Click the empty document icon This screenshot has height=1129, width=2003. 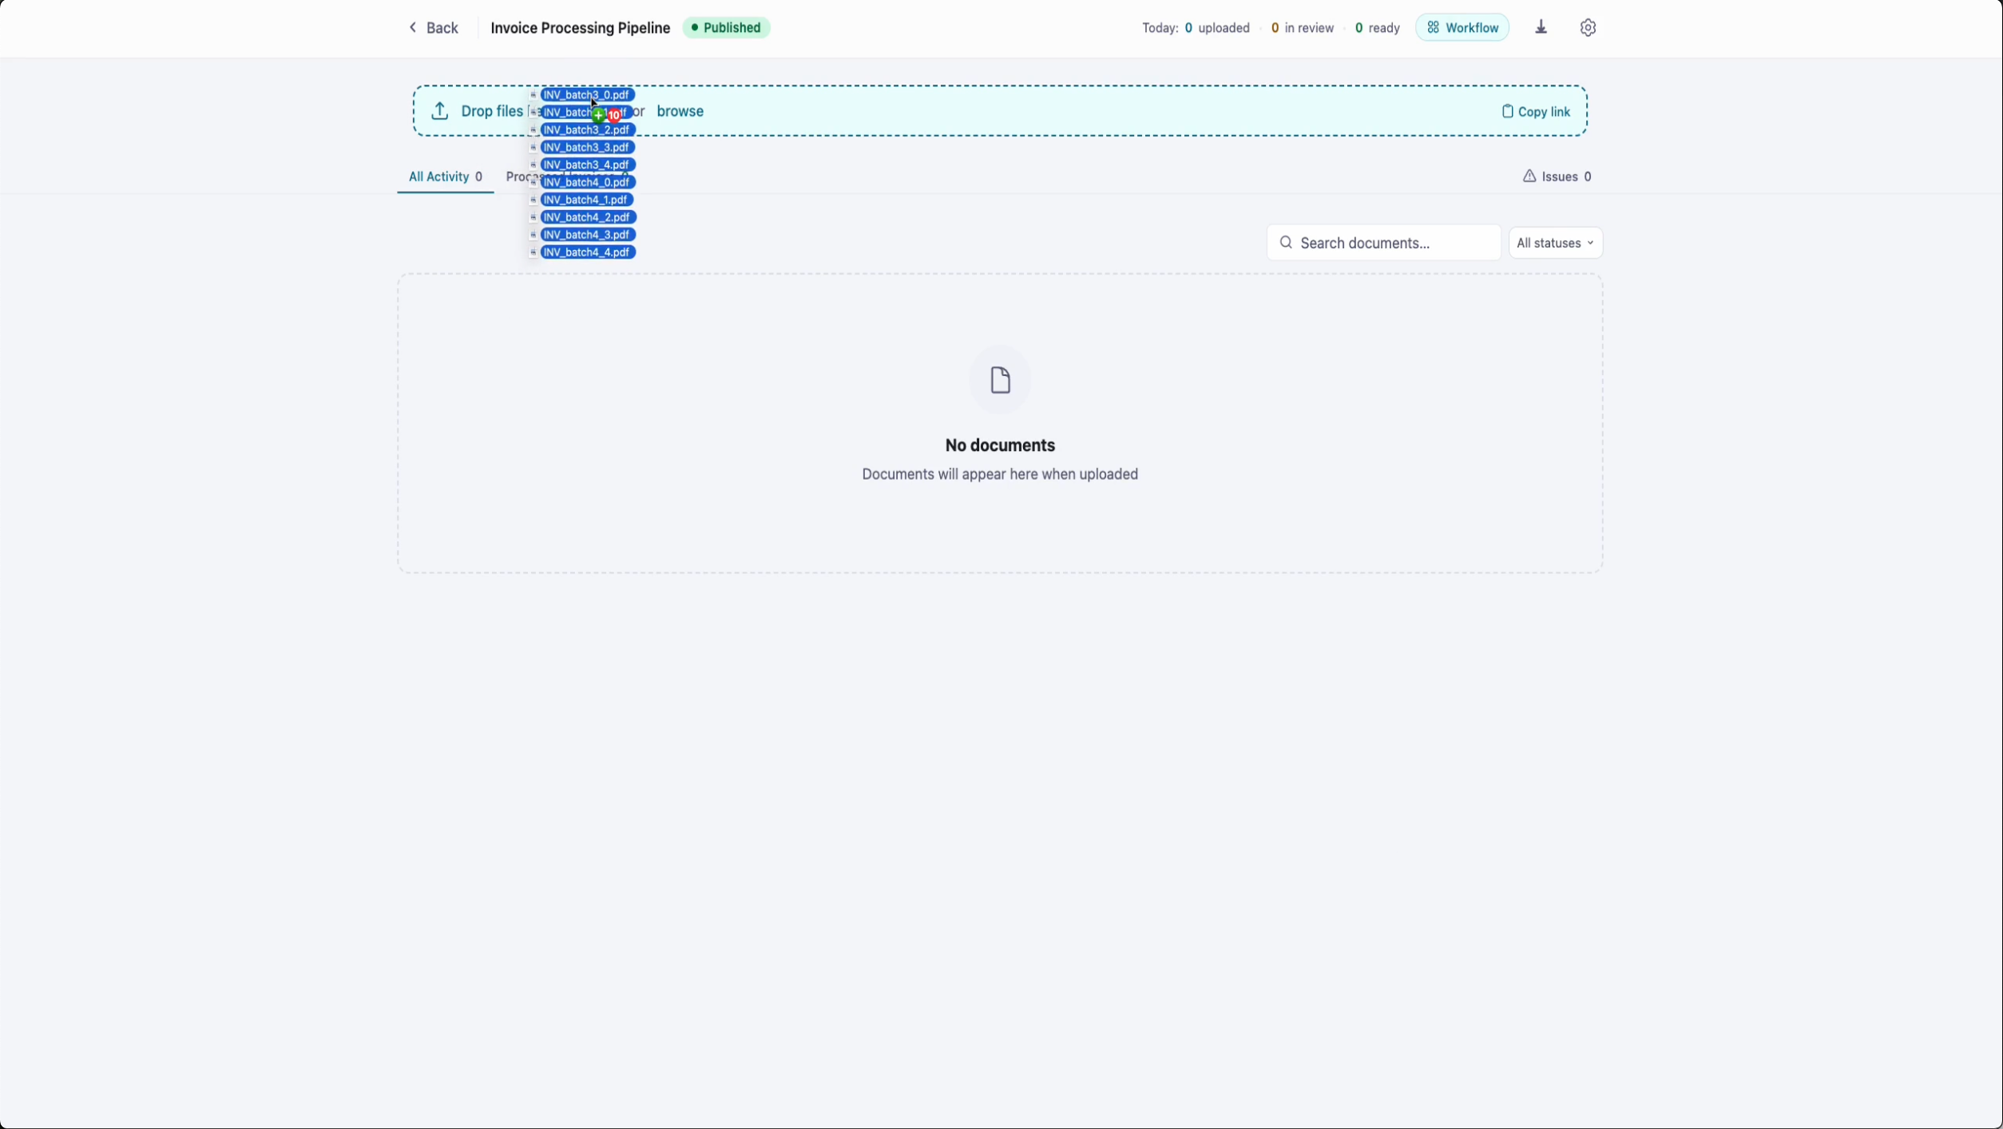1000,380
